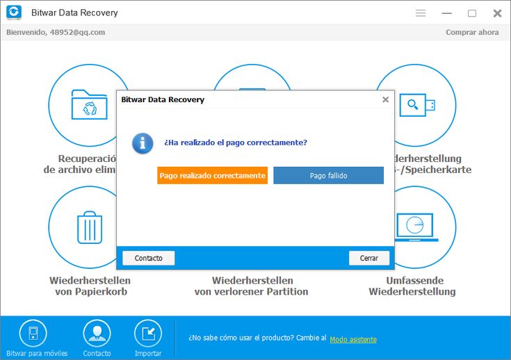
Task: Choose the Pago fallido button
Action: [x=328, y=175]
